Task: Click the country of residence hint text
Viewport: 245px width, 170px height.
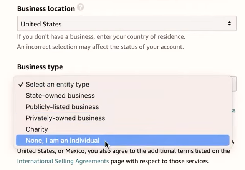Action: tap(101, 37)
